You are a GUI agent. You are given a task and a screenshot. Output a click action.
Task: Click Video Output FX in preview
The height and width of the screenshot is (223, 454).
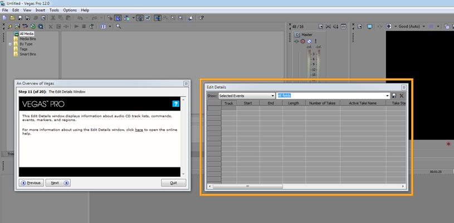pyautogui.click(x=380, y=26)
